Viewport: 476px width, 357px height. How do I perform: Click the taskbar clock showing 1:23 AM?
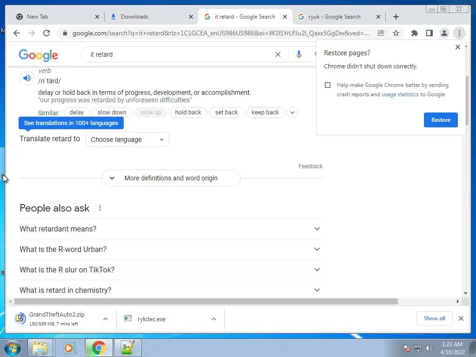point(452,348)
